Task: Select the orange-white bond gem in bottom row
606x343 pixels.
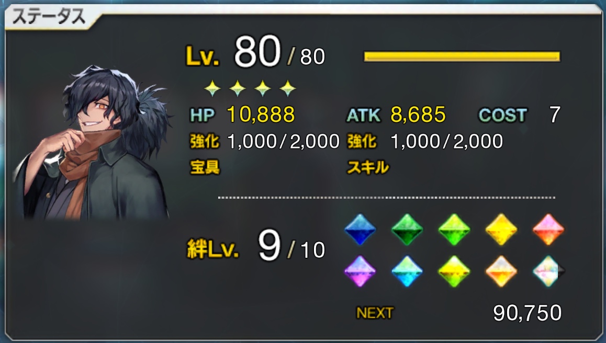Action: pos(501,271)
